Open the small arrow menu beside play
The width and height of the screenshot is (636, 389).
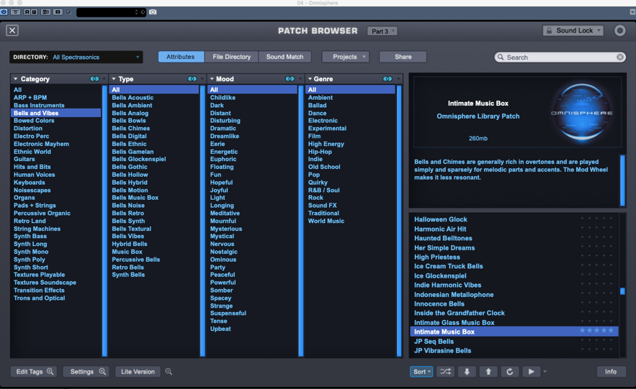tap(545, 372)
